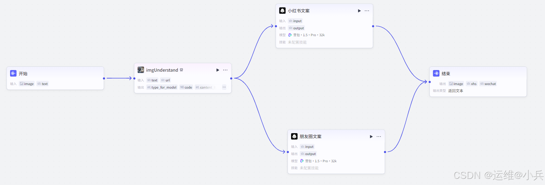Click the image variable icon in 开始 node

coord(22,84)
